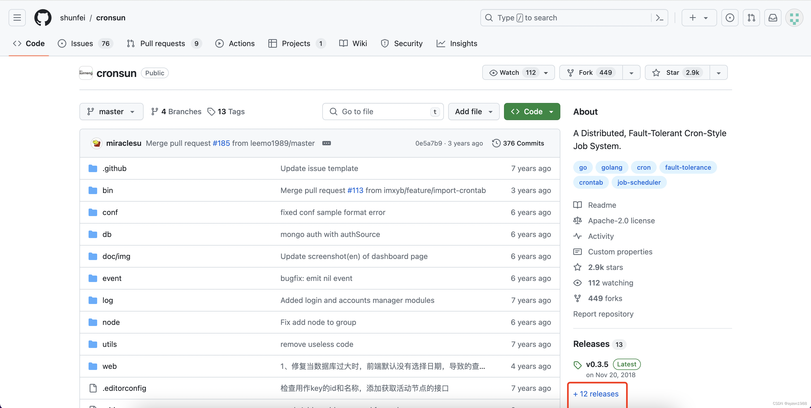Open the bin folder

(x=108, y=190)
